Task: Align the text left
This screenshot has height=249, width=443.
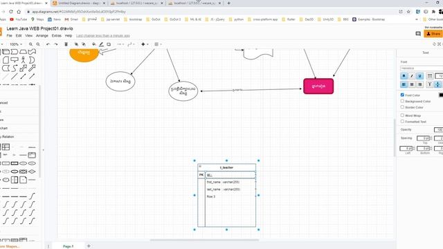Action: [404, 84]
